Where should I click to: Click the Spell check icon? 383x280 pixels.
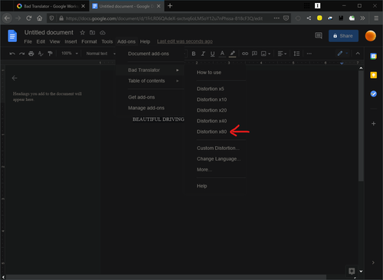pyautogui.click(x=41, y=54)
